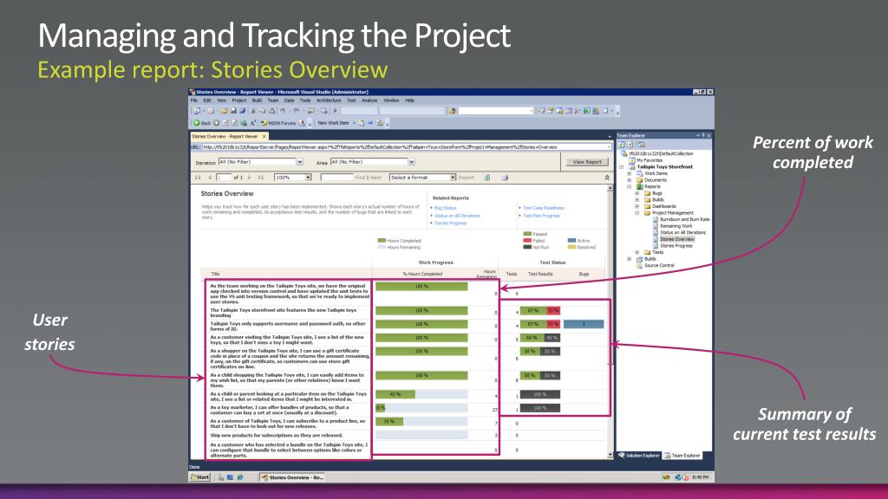888x499 pixels.
Task: Close the Stories Overview Report Viewer tab
Action: (x=264, y=136)
